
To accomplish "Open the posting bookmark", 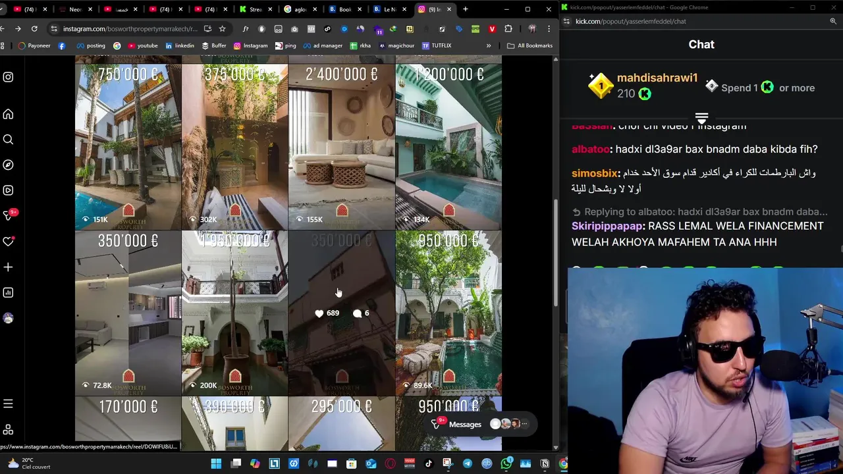I will pyautogui.click(x=91, y=45).
